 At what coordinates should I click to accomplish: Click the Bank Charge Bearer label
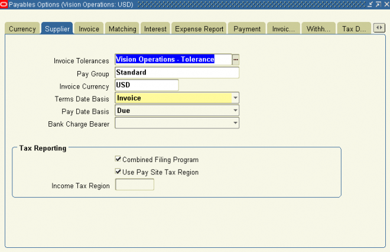79,124
